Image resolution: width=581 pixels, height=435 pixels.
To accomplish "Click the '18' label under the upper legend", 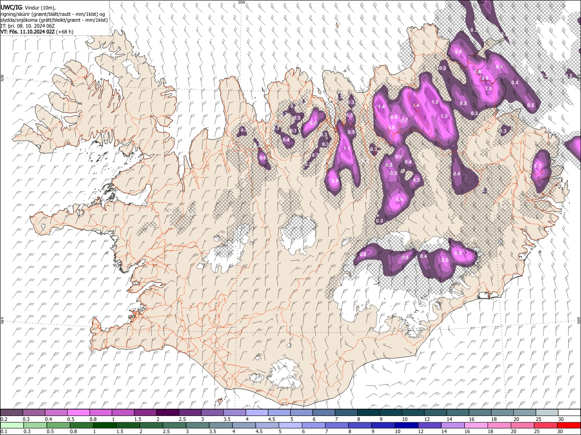I will pos(494,419).
